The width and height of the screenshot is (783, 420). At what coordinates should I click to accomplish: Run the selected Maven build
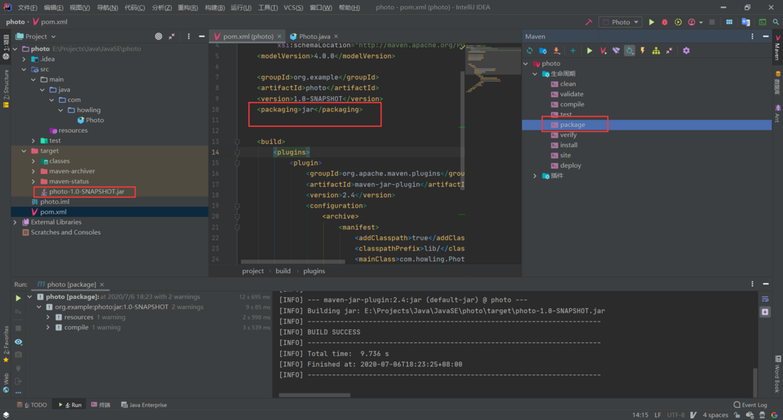coord(589,51)
